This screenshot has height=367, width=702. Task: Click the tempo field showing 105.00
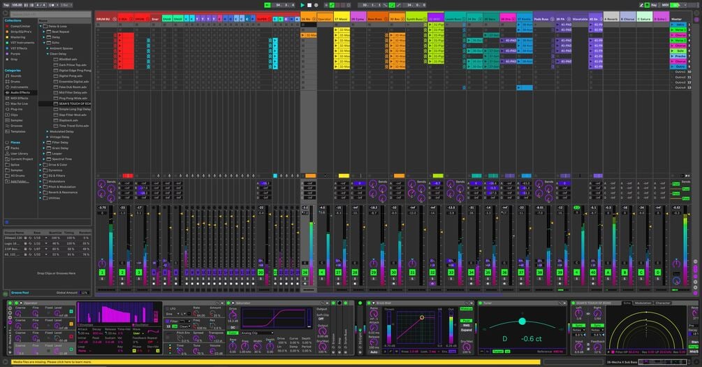(x=17, y=5)
